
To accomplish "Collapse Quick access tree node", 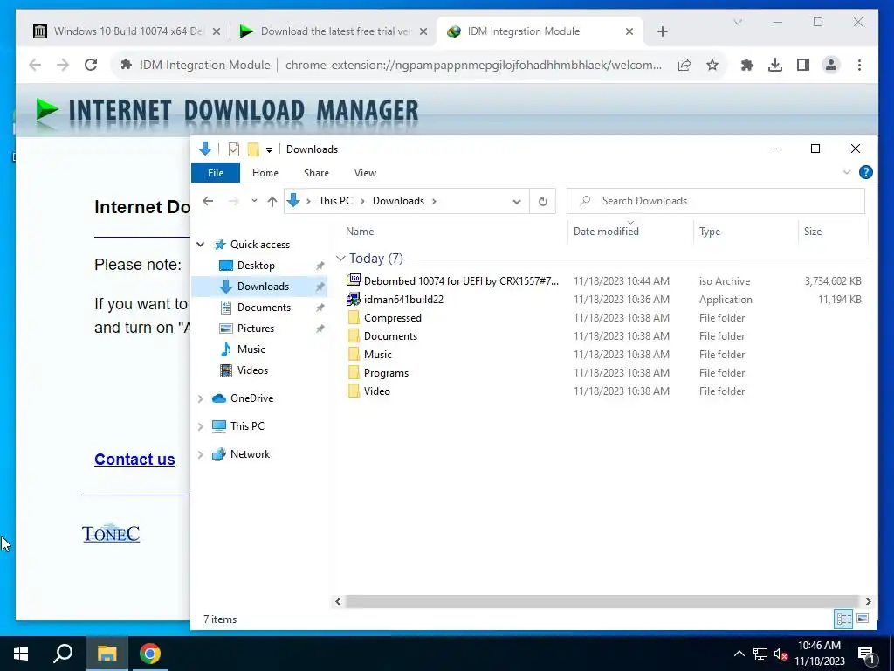I will tap(200, 245).
